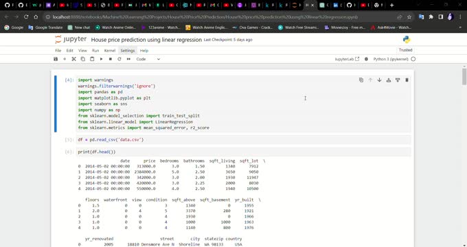
Task: Open the browser profile avatar
Action: (x=451, y=17)
